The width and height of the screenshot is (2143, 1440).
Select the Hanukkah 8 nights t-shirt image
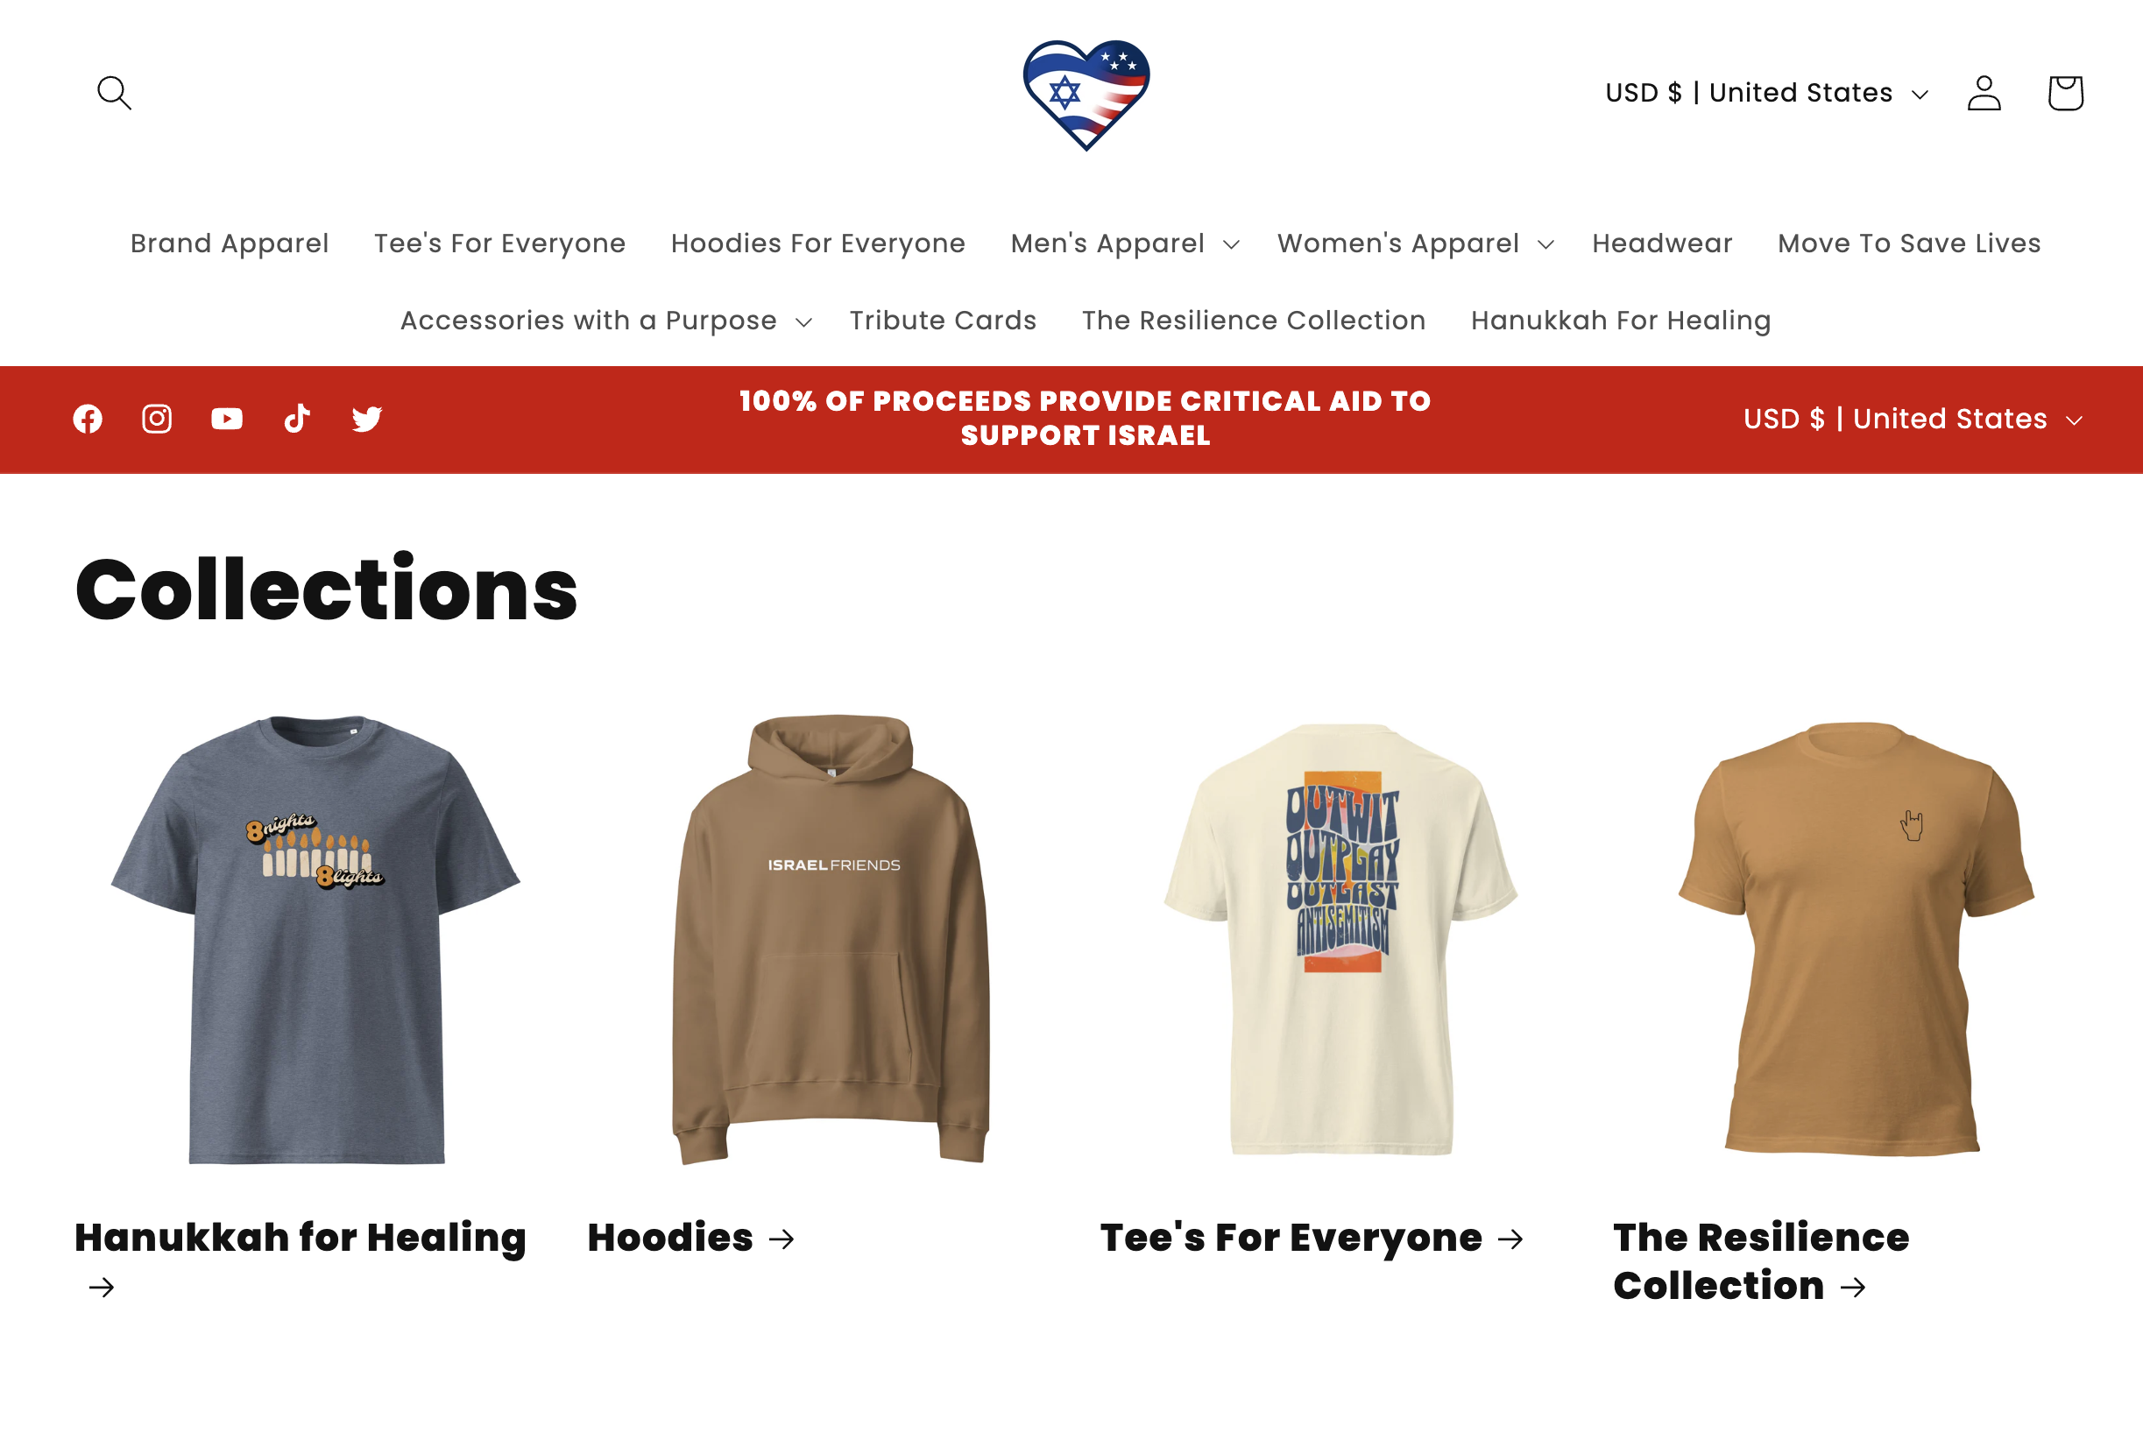(x=316, y=939)
